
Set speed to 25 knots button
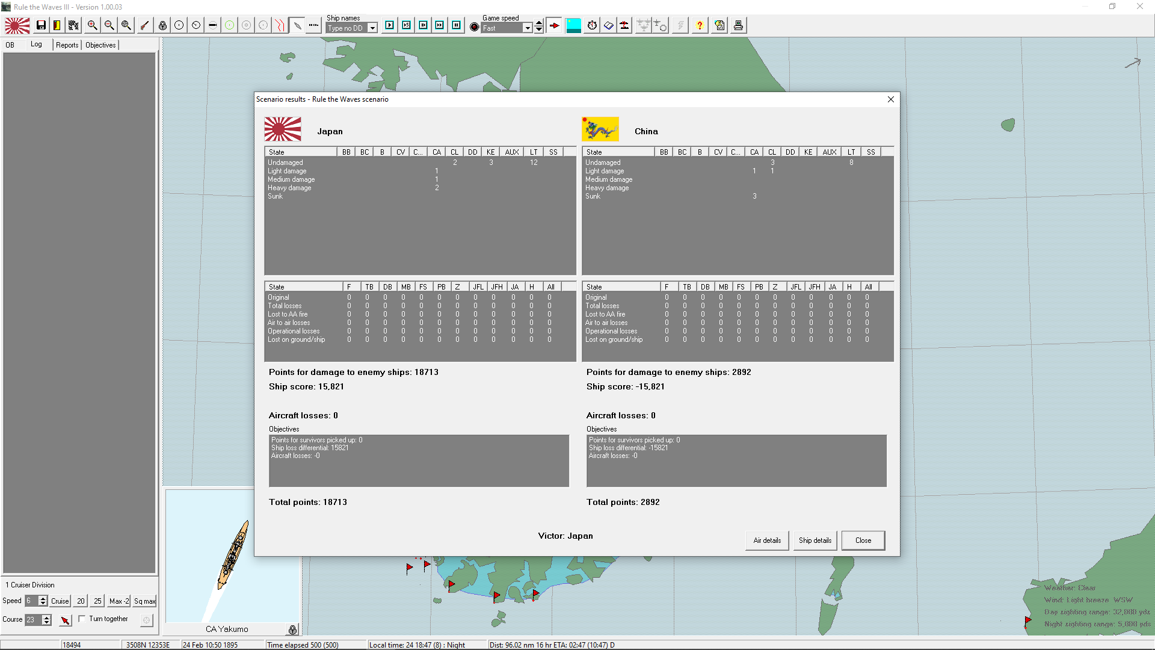[97, 601]
